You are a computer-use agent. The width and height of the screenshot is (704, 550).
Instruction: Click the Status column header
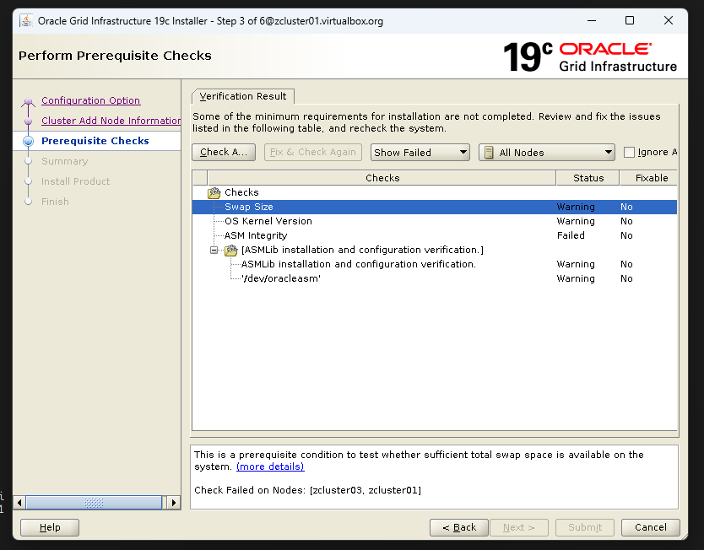tap(588, 178)
